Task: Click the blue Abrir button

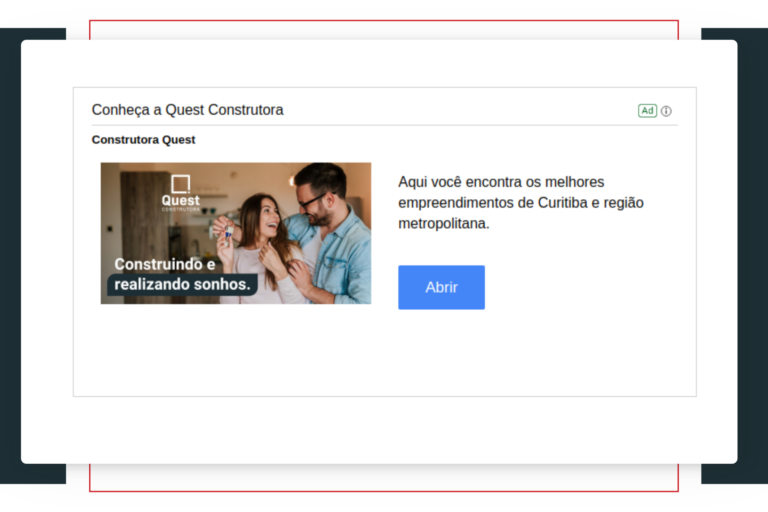Action: pyautogui.click(x=442, y=288)
